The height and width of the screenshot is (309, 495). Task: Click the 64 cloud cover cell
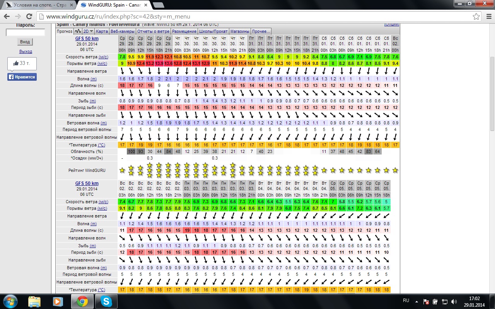377,151
